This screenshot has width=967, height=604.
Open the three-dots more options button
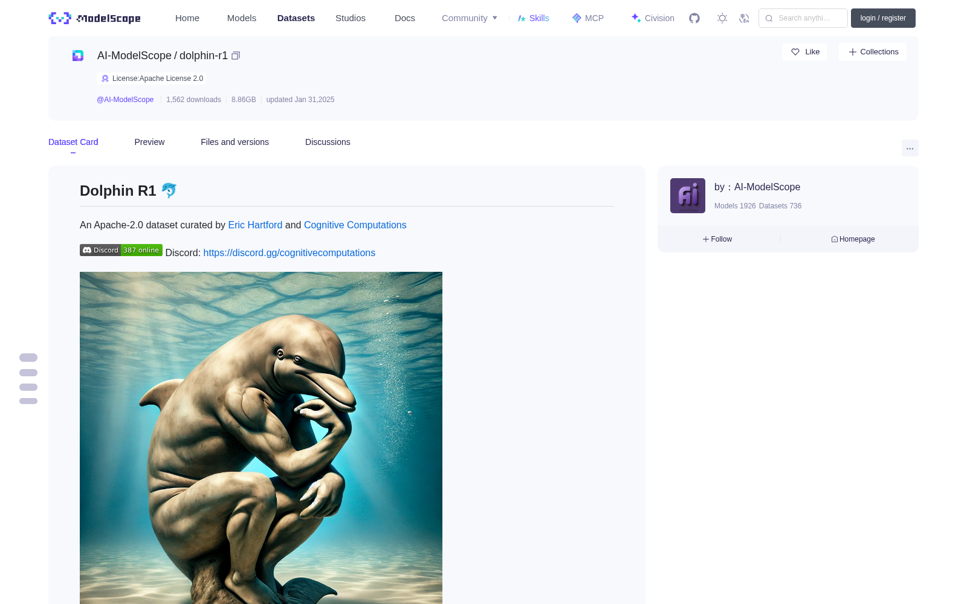910,148
